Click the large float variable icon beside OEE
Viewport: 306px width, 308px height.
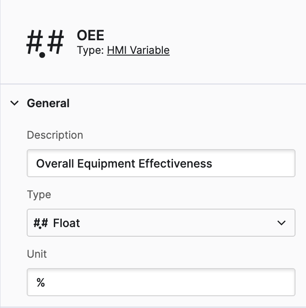pyautogui.click(x=45, y=44)
